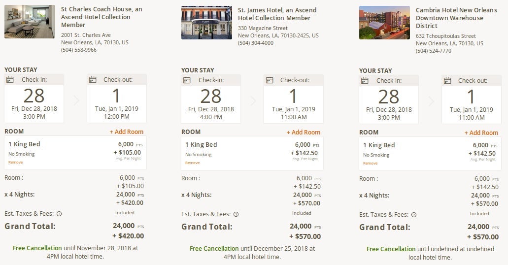The width and height of the screenshot is (508, 265).
Task: Open St. James Hotel exterior photo thumbnail
Action: [207, 22]
